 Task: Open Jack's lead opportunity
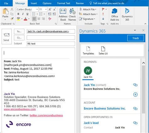point(91,123)
